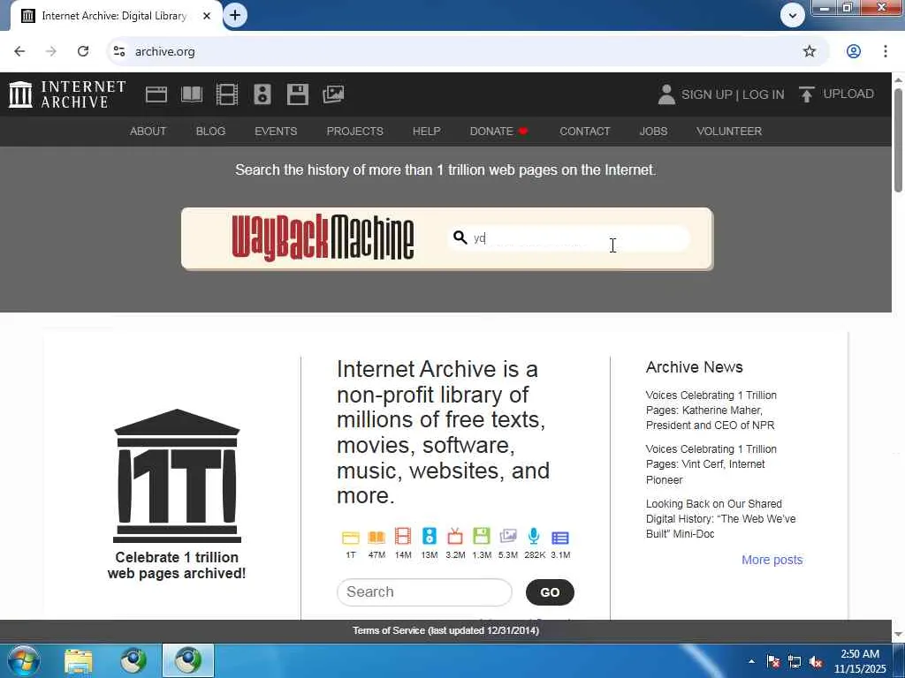This screenshot has height=678, width=905.
Task: Read the Katherine Maher news post
Action: [711, 410]
